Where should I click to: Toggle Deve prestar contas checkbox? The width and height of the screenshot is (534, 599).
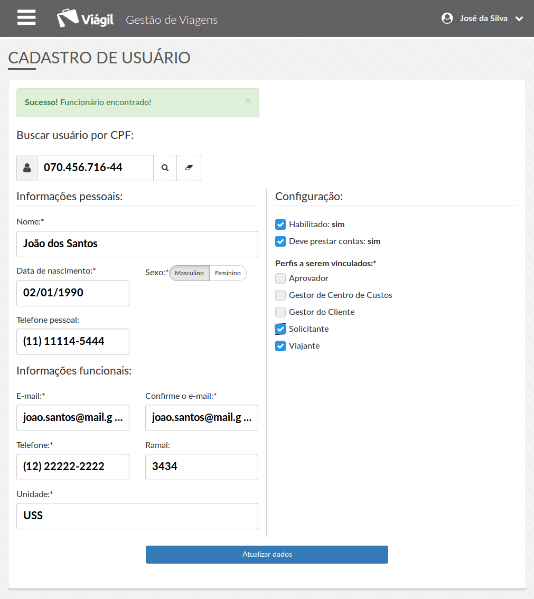pos(280,241)
